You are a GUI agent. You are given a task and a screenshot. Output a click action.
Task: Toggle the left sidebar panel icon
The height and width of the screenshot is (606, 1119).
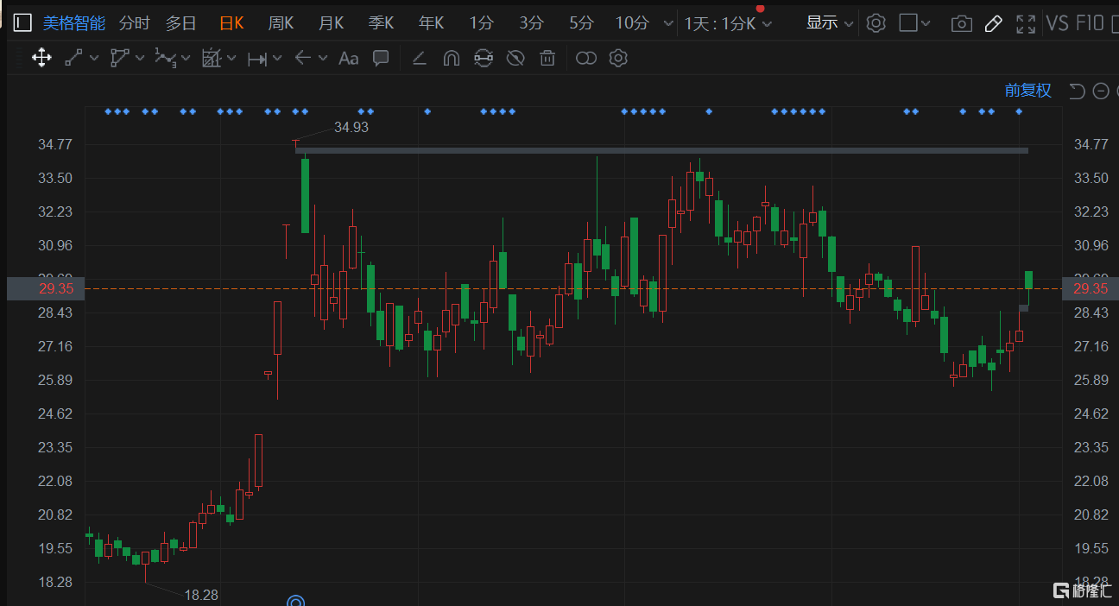pos(23,23)
